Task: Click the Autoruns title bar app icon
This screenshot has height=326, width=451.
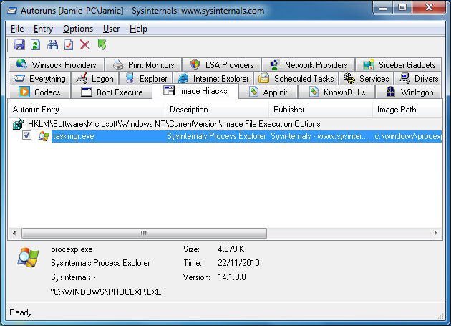Action: (11, 11)
